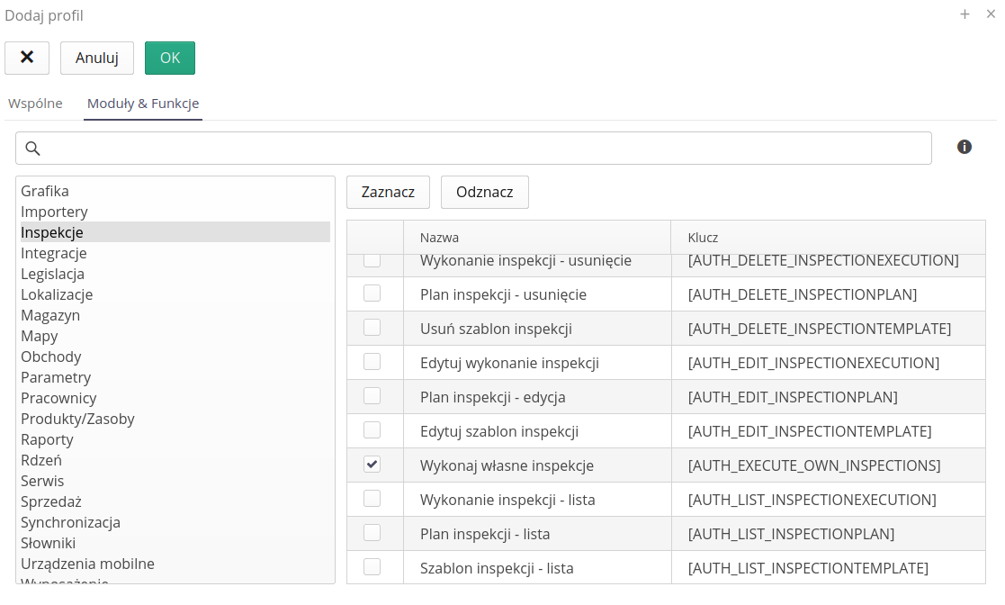Click the Odznacz button
Viewport: 1005px width, 605px height.
tap(485, 192)
